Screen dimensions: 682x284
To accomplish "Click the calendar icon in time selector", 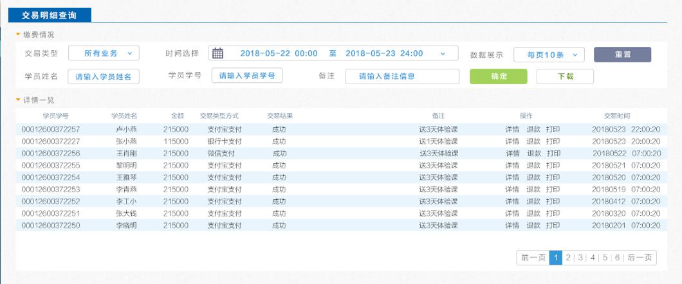I will [217, 53].
